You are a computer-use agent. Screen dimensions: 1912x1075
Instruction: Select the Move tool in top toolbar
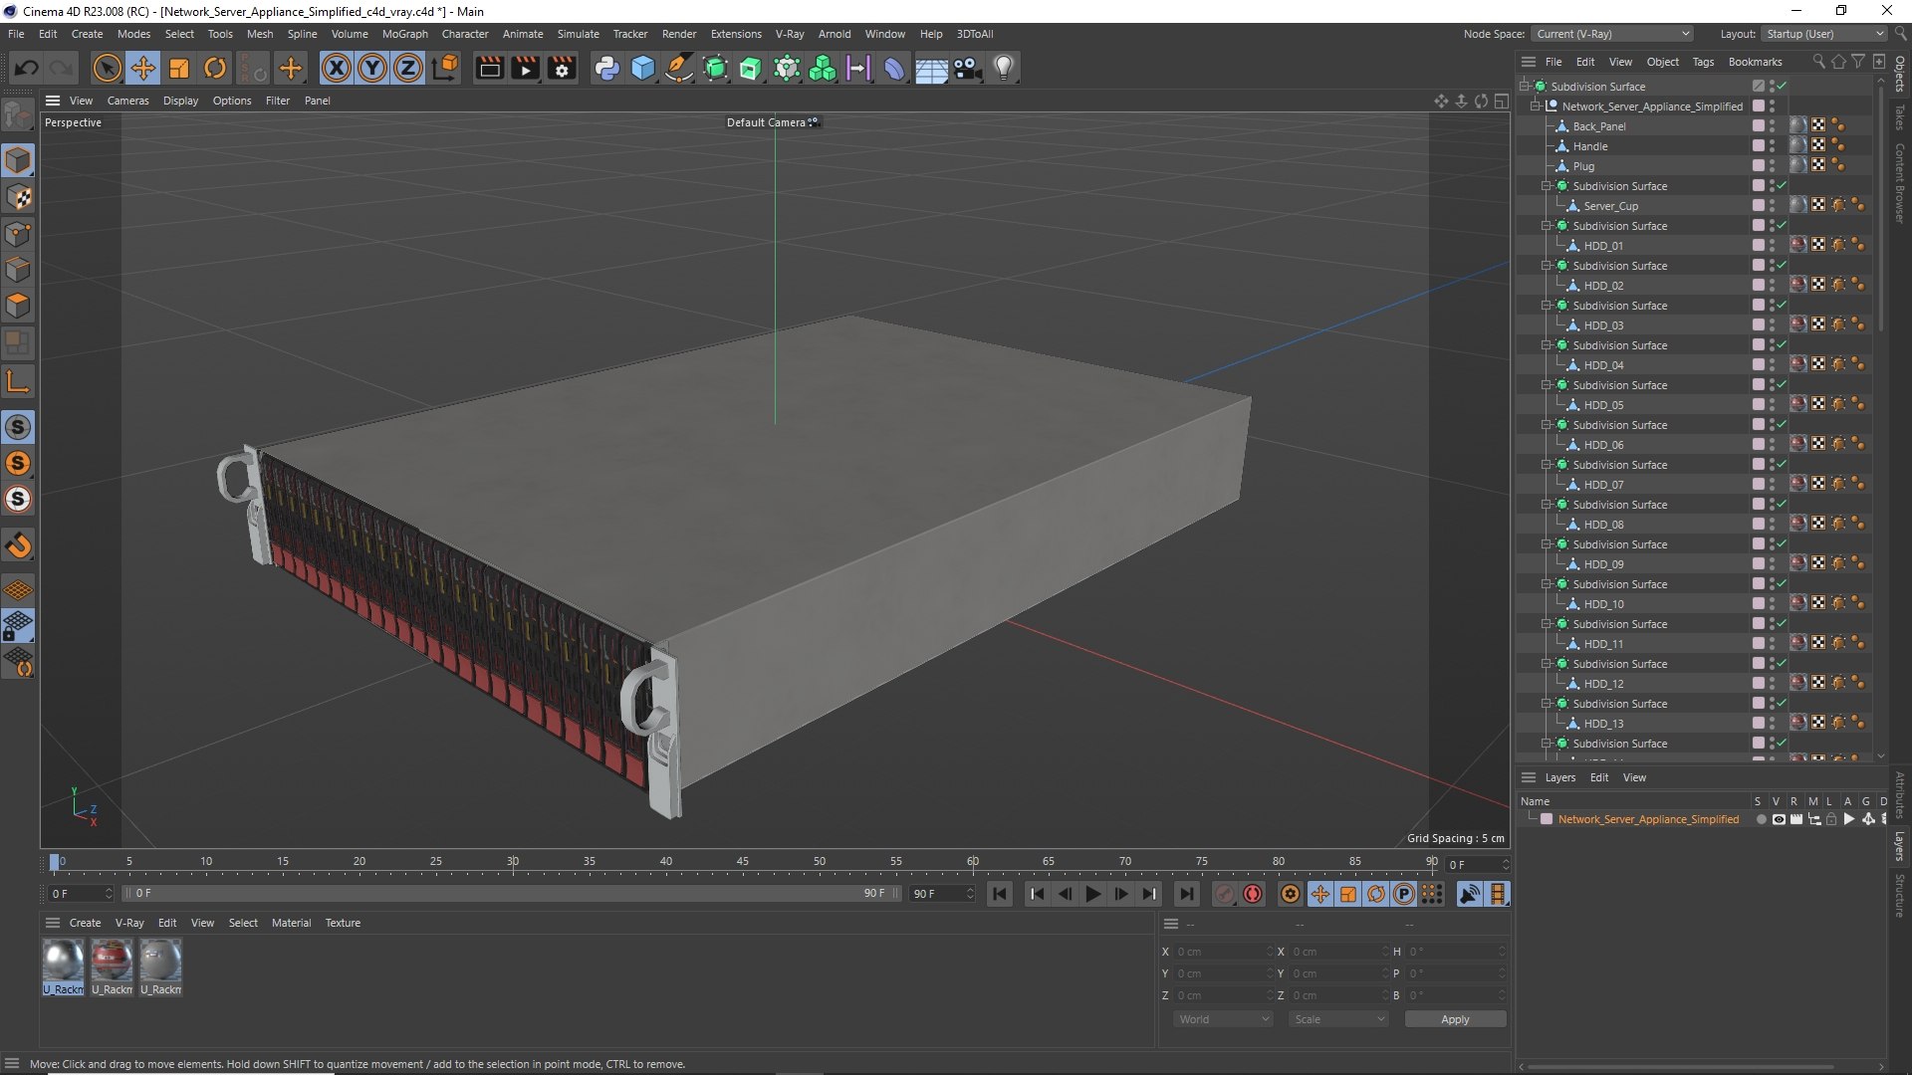click(143, 68)
